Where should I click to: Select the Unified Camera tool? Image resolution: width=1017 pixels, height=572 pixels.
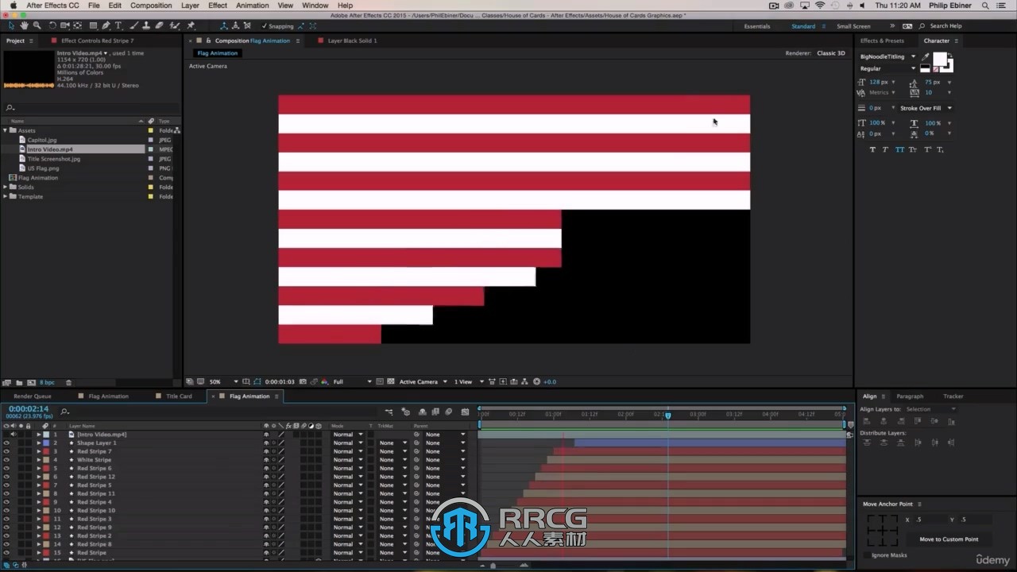click(65, 25)
